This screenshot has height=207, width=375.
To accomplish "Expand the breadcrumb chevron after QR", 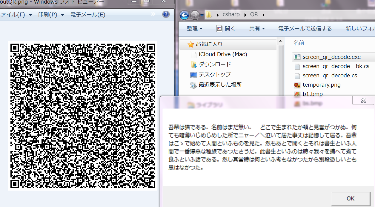I will coord(263,14).
